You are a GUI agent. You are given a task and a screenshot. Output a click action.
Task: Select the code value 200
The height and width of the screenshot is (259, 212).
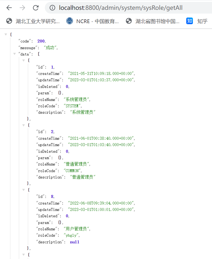41,41
